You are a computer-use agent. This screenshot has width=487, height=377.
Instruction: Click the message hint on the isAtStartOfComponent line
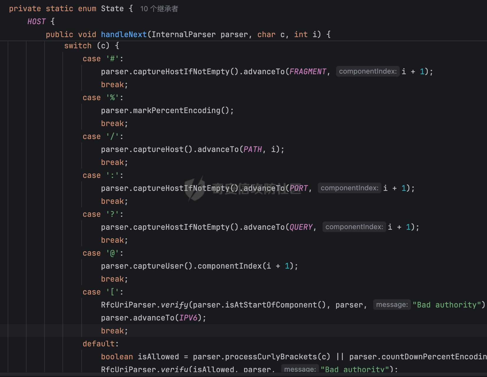392,305
